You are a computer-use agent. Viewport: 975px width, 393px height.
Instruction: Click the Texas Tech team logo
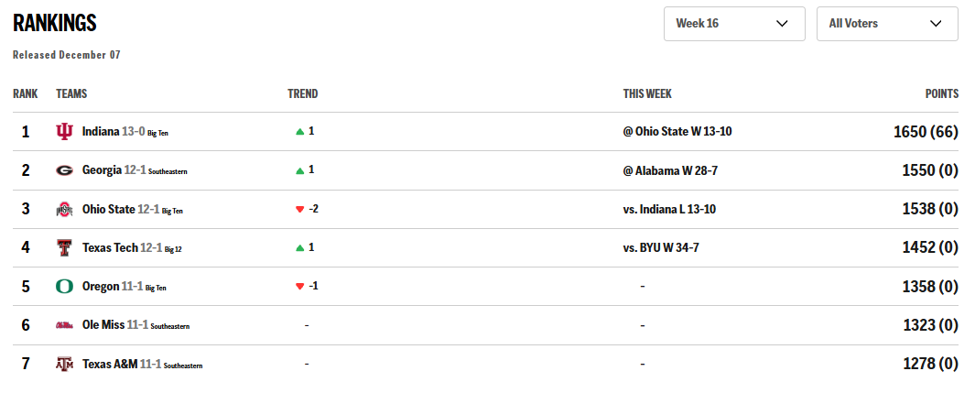tap(64, 247)
